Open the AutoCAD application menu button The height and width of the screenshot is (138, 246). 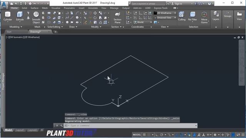(4, 5)
